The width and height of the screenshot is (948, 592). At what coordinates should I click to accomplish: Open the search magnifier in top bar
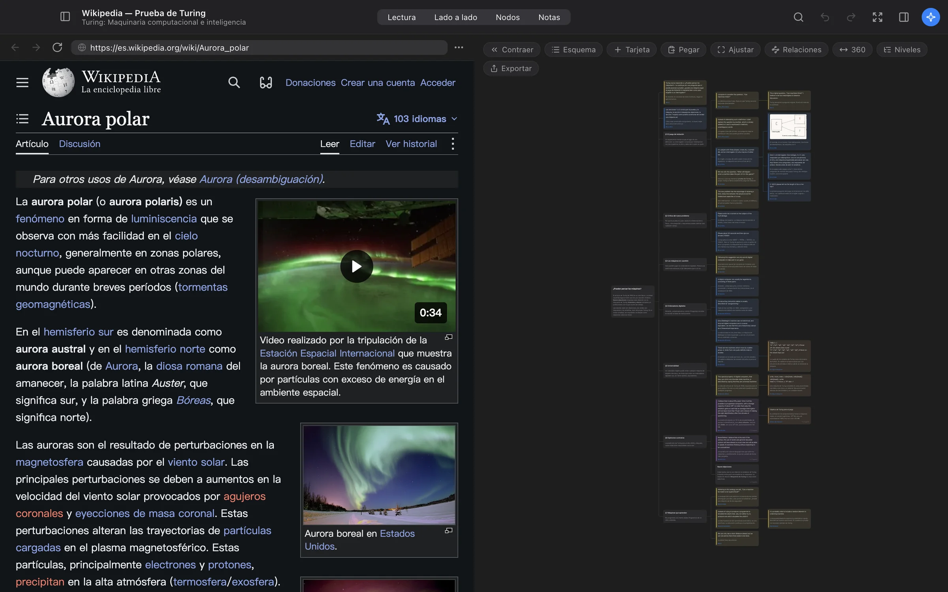(798, 17)
